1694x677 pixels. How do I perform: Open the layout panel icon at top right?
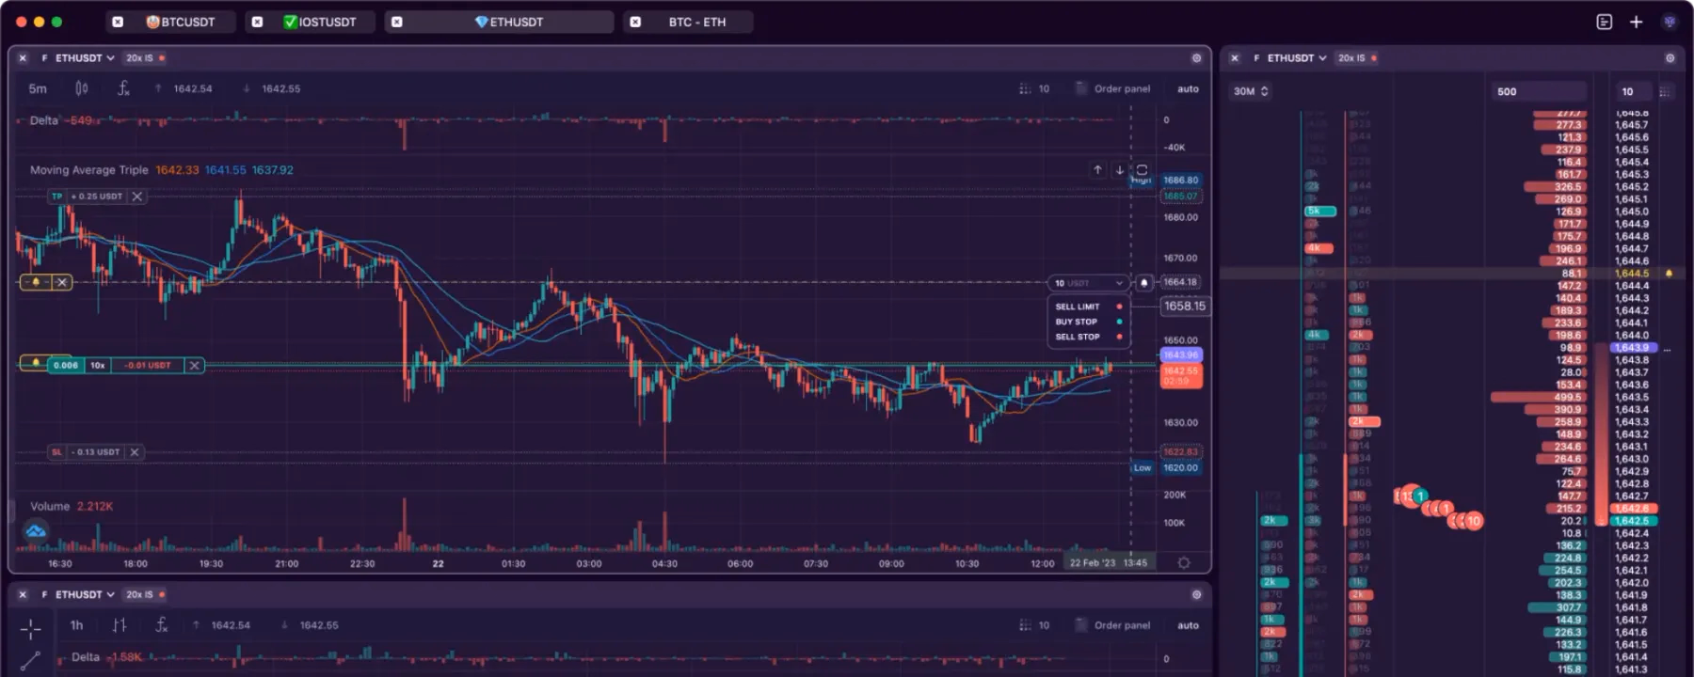(x=1605, y=22)
